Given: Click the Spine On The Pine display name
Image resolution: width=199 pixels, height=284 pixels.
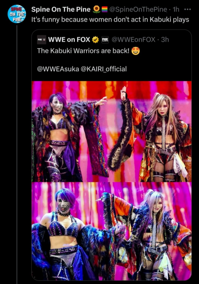Looking at the screenshot, I should point(61,9).
